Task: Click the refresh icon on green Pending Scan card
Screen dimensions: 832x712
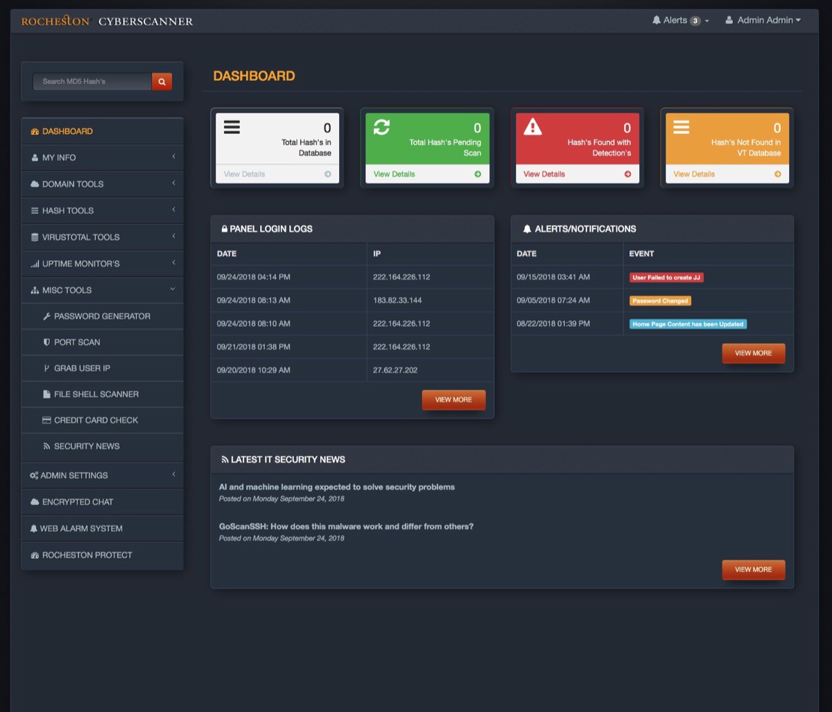Action: 382,127
